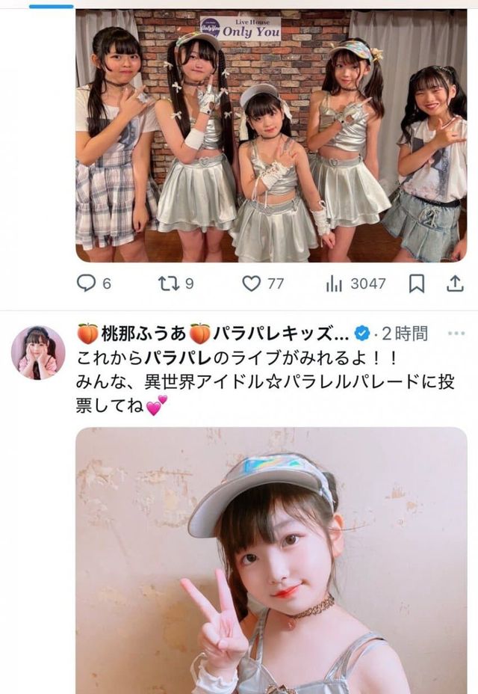Click the retweet count 9
478x694 pixels.
tap(189, 283)
